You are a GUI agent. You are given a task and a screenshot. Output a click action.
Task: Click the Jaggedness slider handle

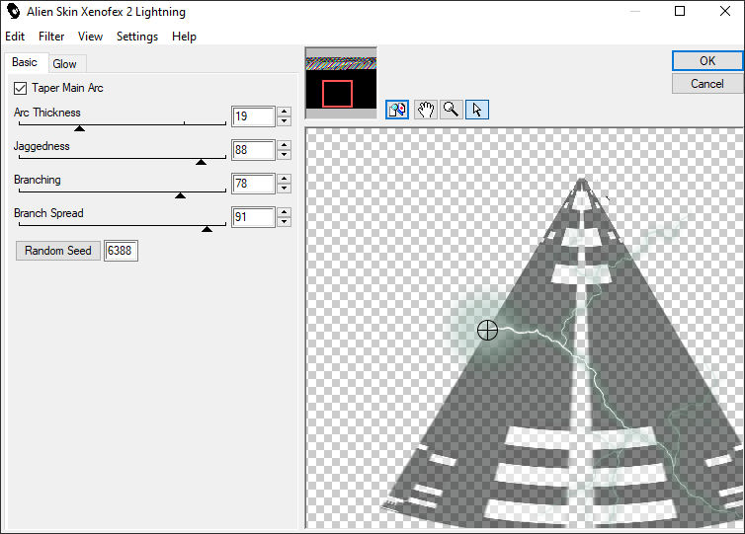point(201,162)
